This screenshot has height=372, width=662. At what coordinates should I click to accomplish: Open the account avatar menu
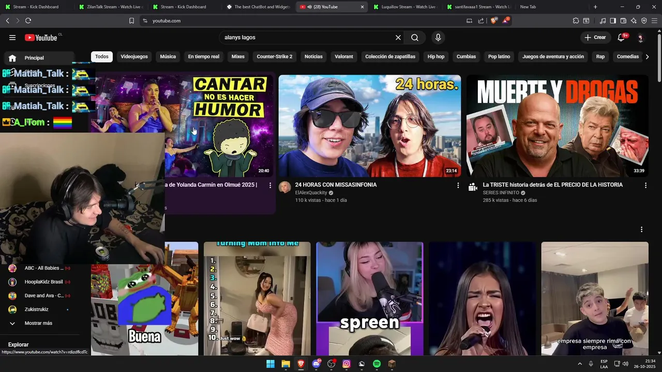[640, 37]
